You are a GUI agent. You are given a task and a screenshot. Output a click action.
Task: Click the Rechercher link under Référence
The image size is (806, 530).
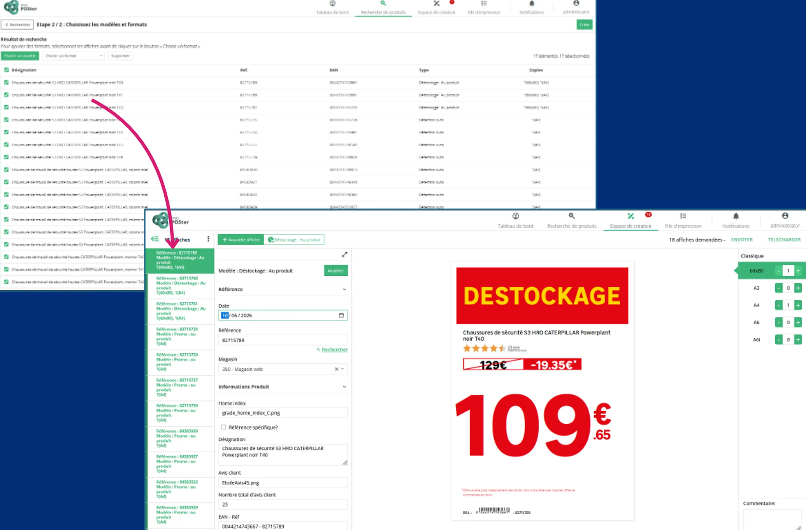tap(334, 349)
